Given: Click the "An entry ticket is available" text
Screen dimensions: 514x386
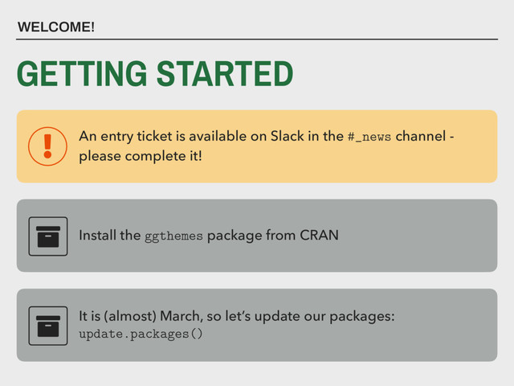Looking at the screenshot, I should [161, 137].
